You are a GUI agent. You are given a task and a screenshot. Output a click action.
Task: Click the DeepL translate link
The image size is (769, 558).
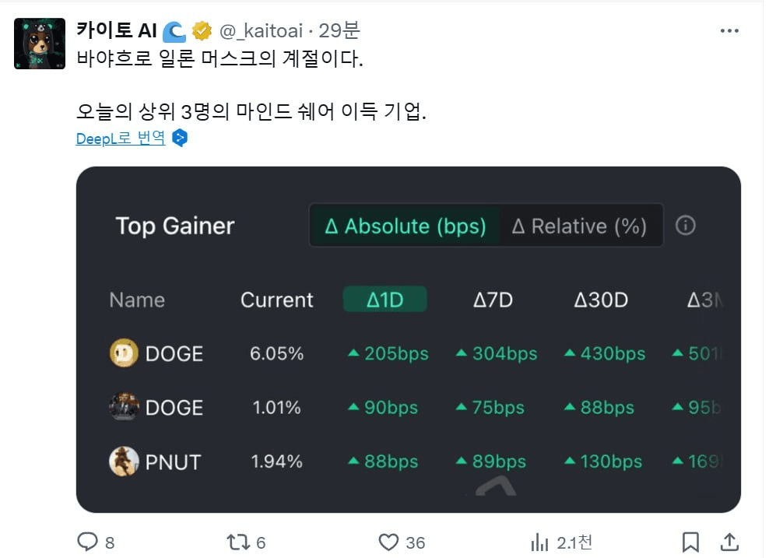coord(121,139)
